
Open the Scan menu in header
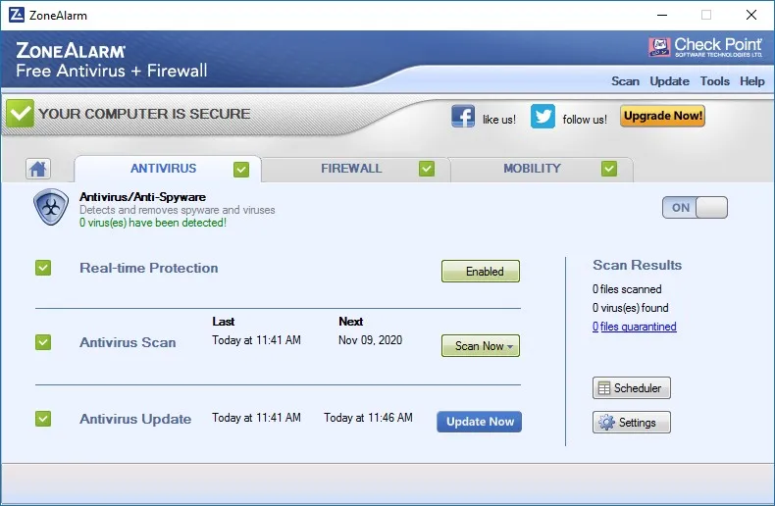pyautogui.click(x=625, y=81)
